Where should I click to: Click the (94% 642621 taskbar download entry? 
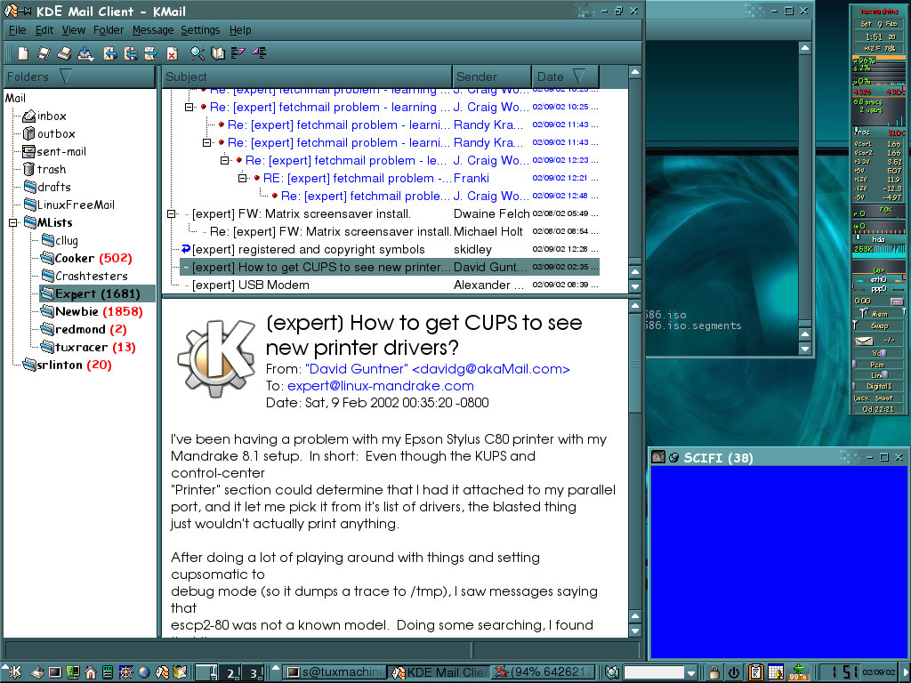[x=544, y=672]
